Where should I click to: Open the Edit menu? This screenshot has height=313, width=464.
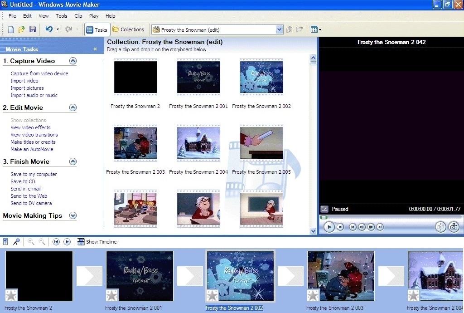click(27, 16)
